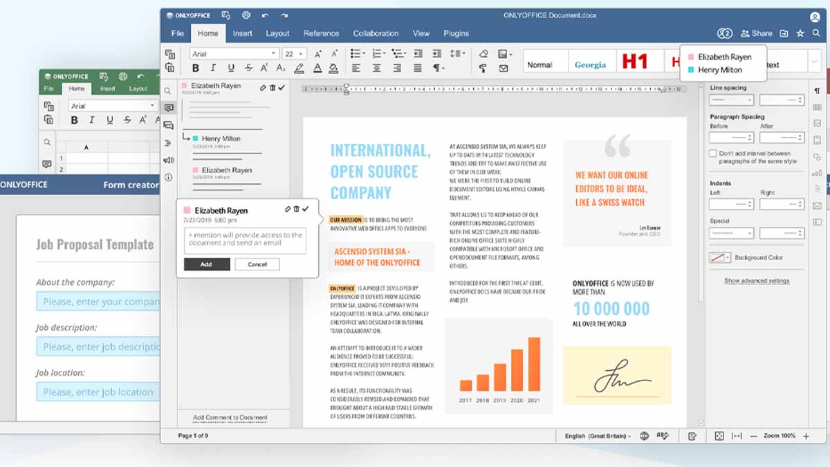Toggle bold formatting in the document toolbar
This screenshot has width=830, height=467.
tap(196, 68)
